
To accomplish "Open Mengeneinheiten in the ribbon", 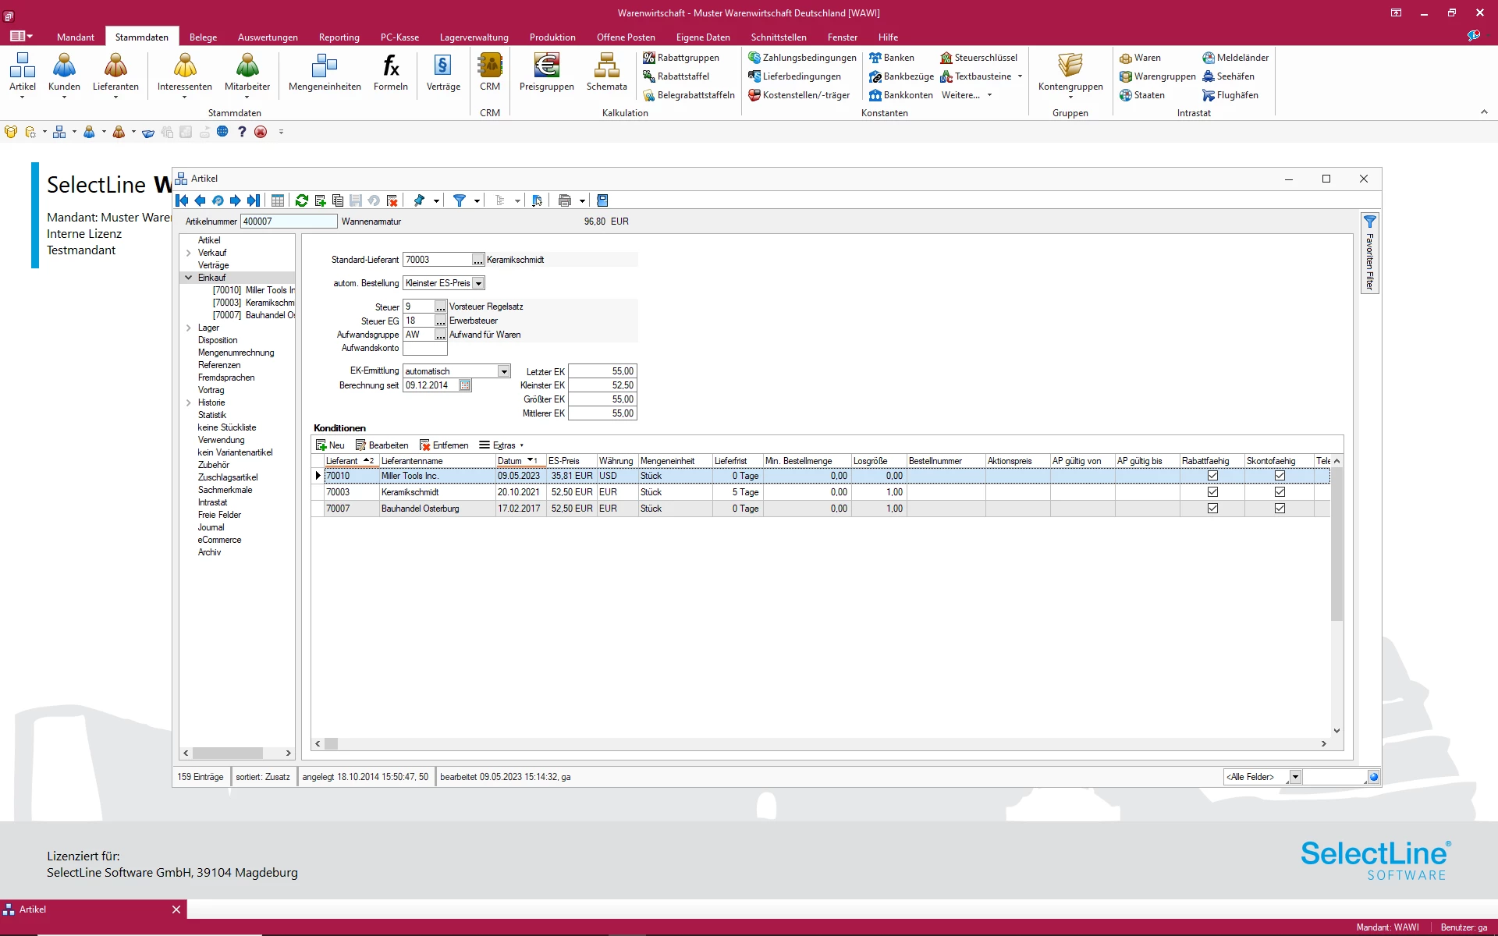I will (x=325, y=73).
